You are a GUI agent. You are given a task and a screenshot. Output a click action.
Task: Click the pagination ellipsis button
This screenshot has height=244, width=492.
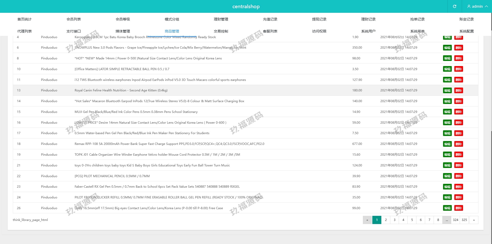point(447,220)
